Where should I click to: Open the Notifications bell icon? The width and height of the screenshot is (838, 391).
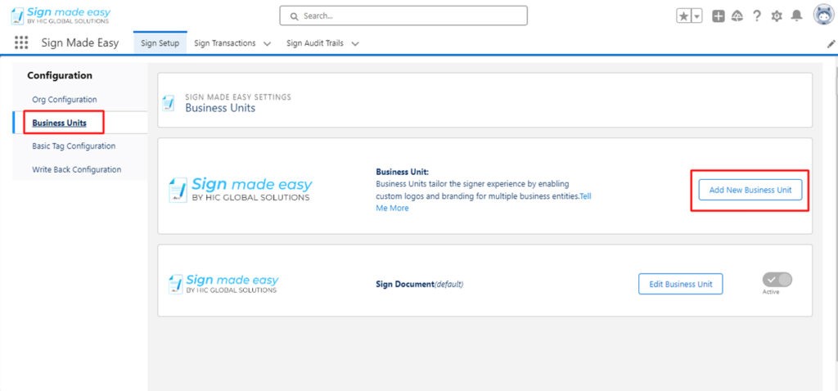pos(796,16)
